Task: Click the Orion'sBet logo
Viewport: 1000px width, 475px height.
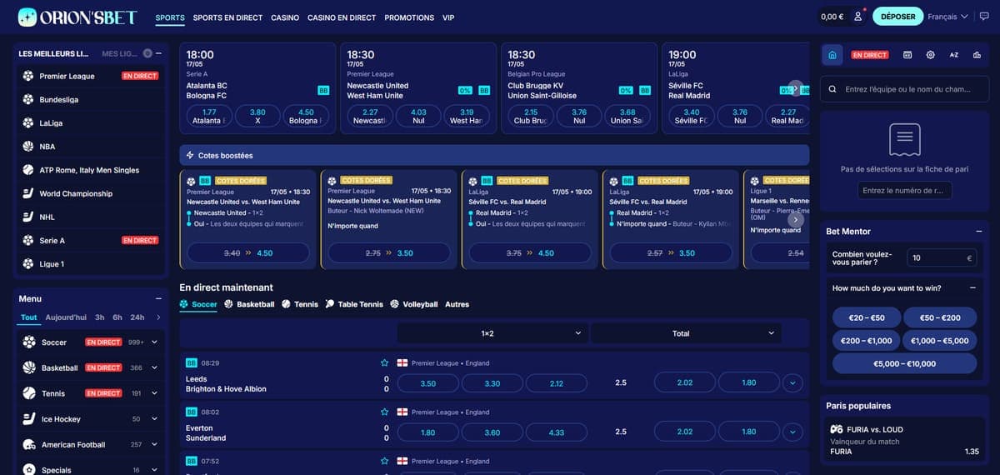Action: point(77,17)
